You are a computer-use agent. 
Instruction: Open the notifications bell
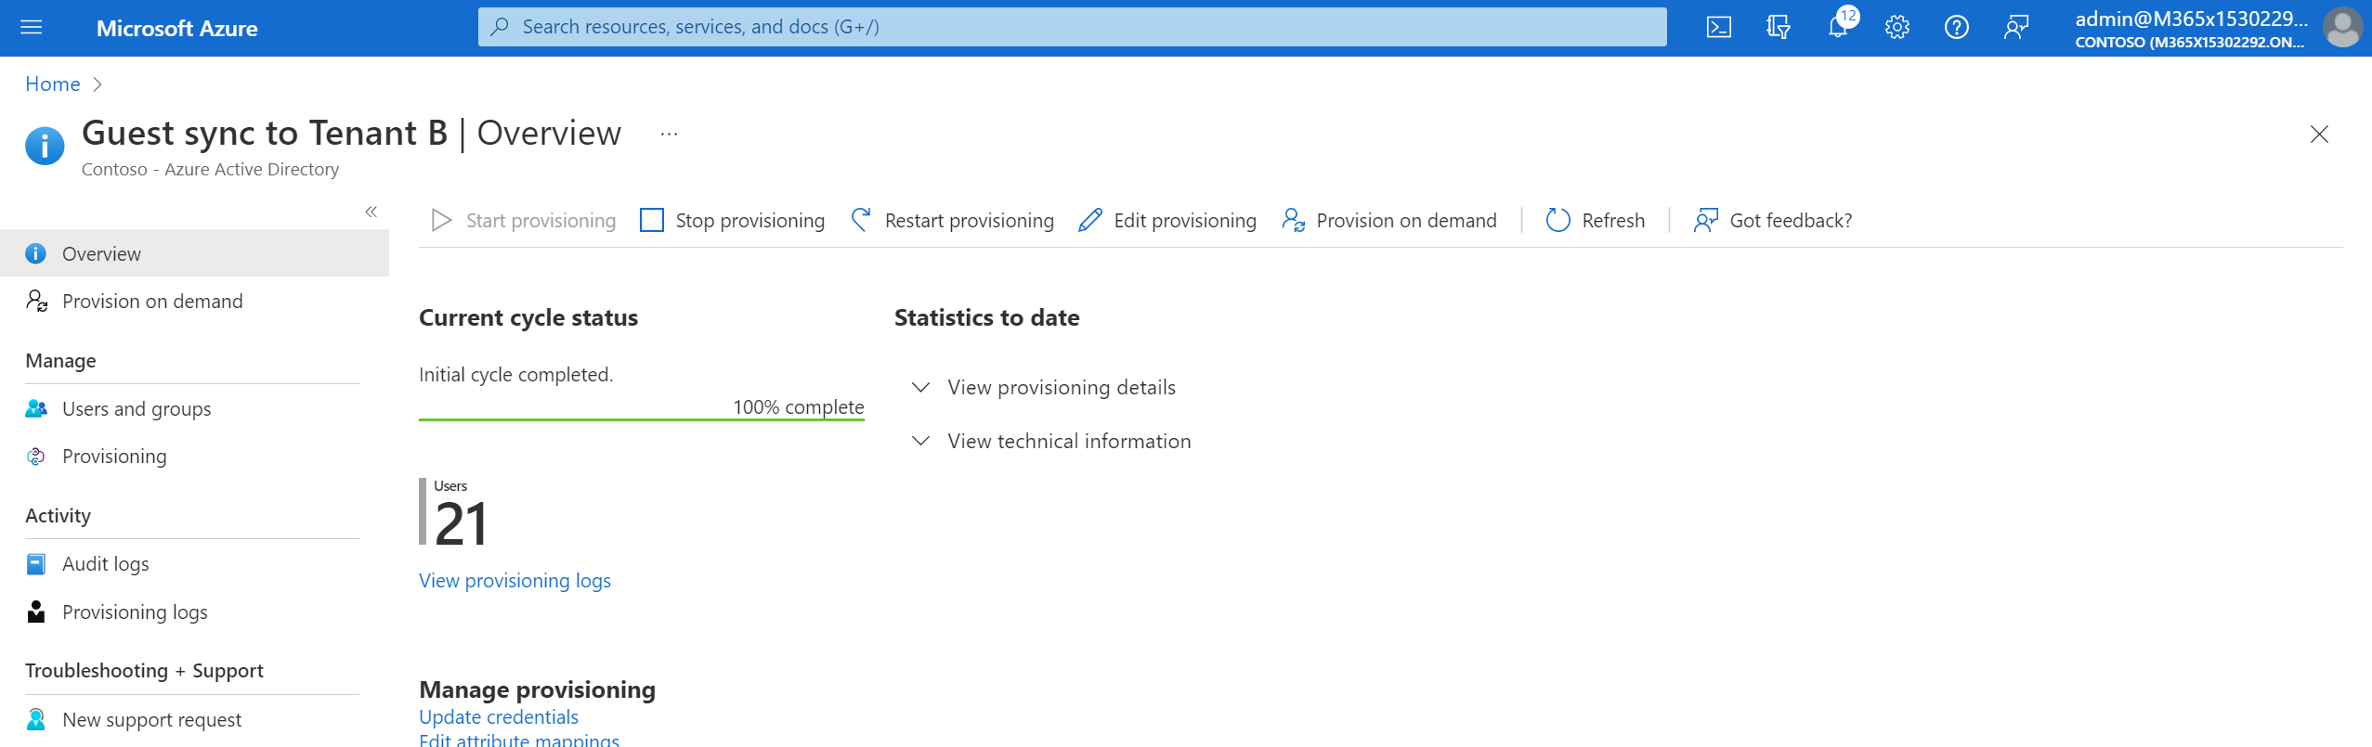(1838, 28)
